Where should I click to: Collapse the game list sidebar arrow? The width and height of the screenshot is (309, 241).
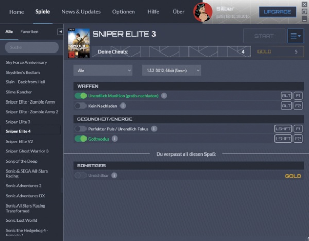[x=60, y=32]
